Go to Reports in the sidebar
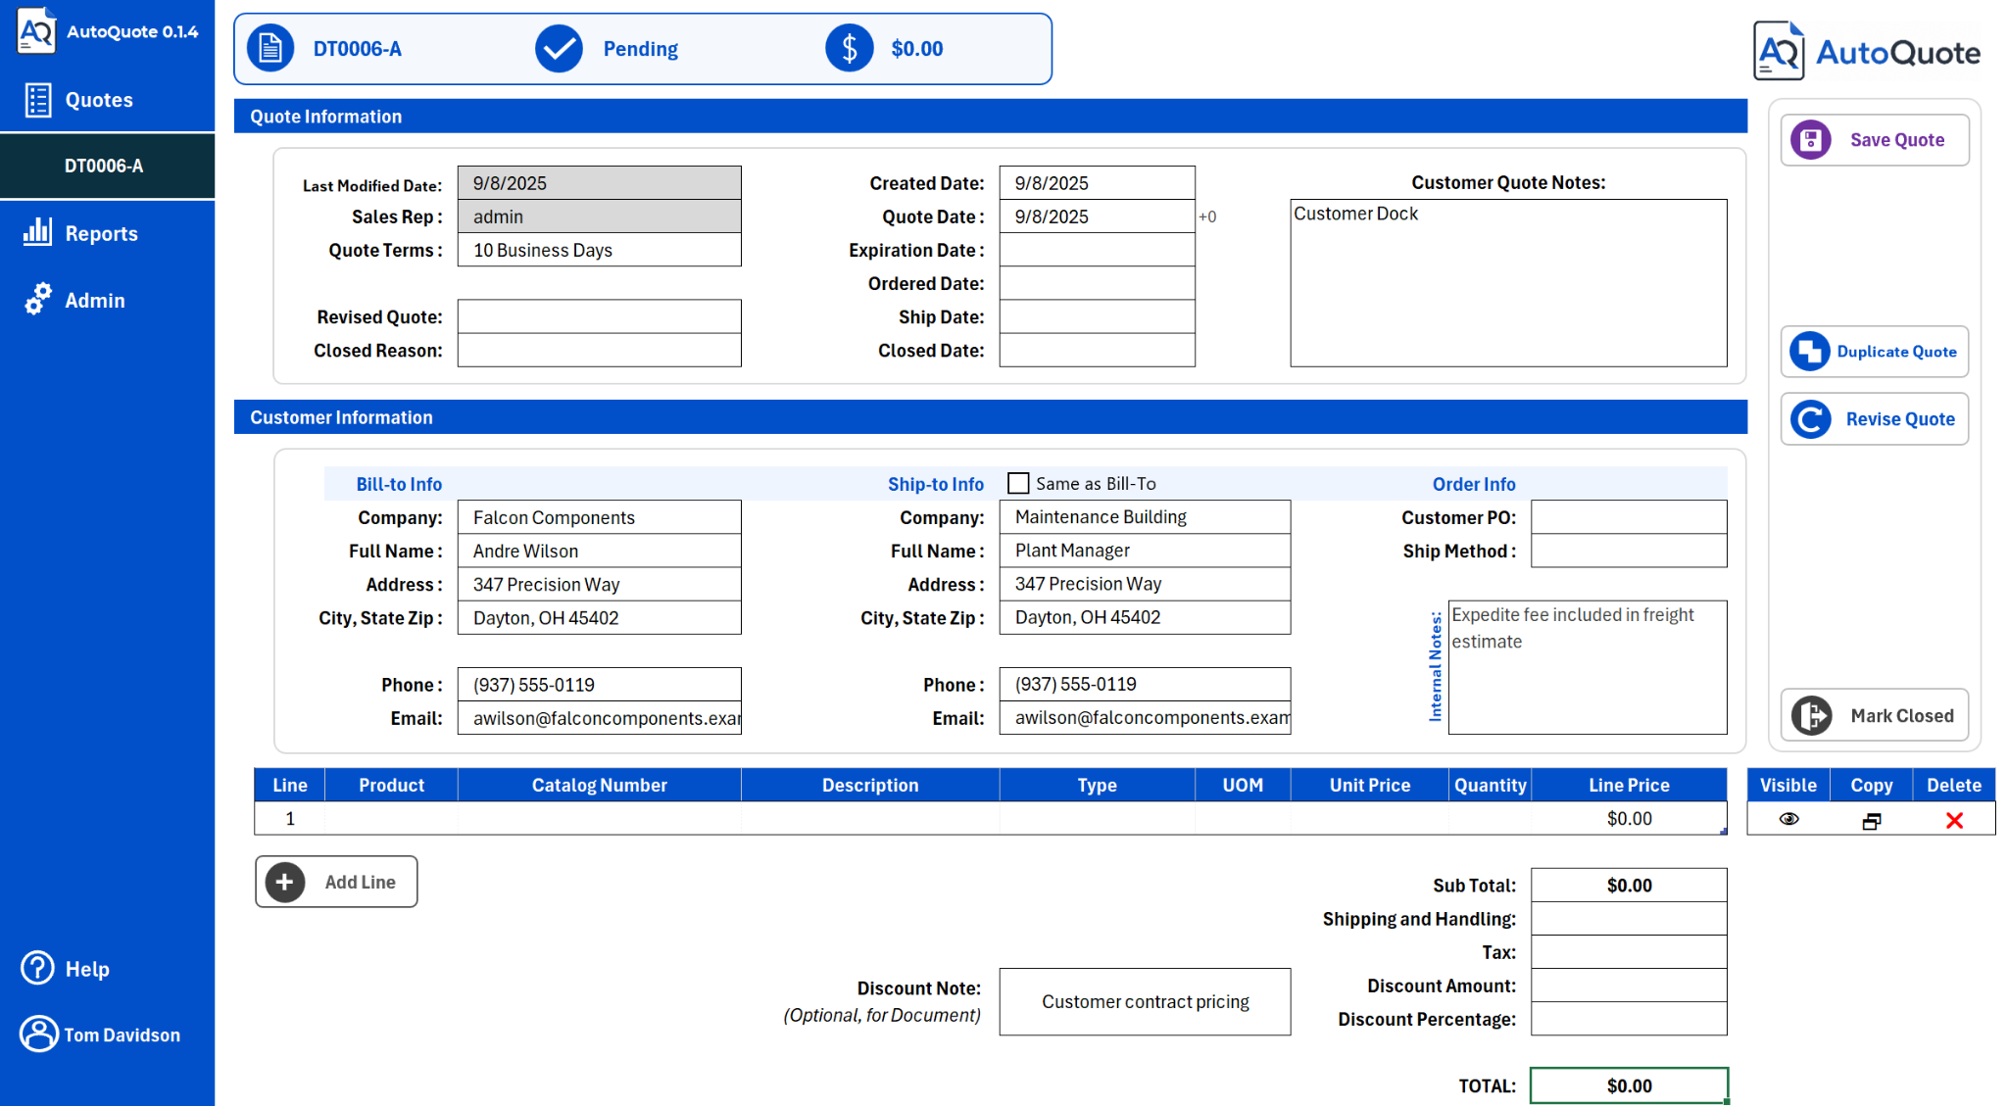 [x=101, y=233]
